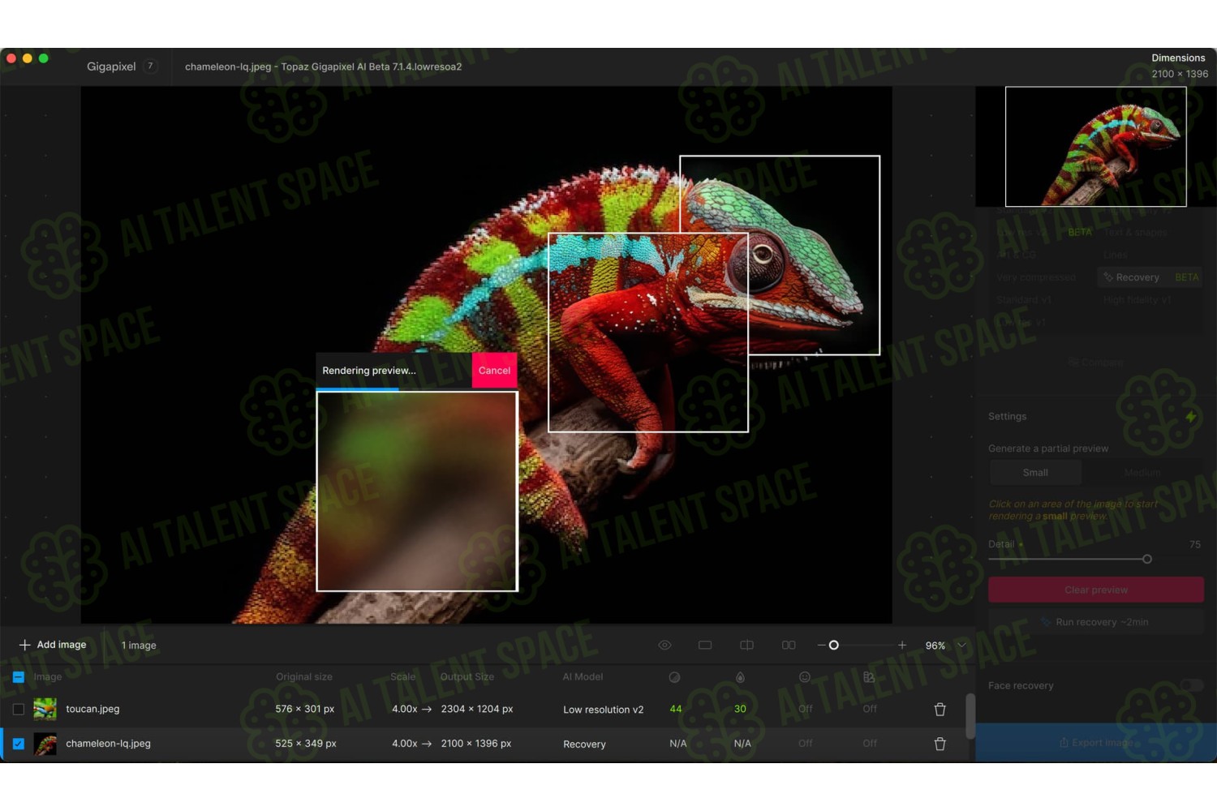Choose the High fidelity v1 model
This screenshot has height=811, width=1217.
[x=1137, y=300]
